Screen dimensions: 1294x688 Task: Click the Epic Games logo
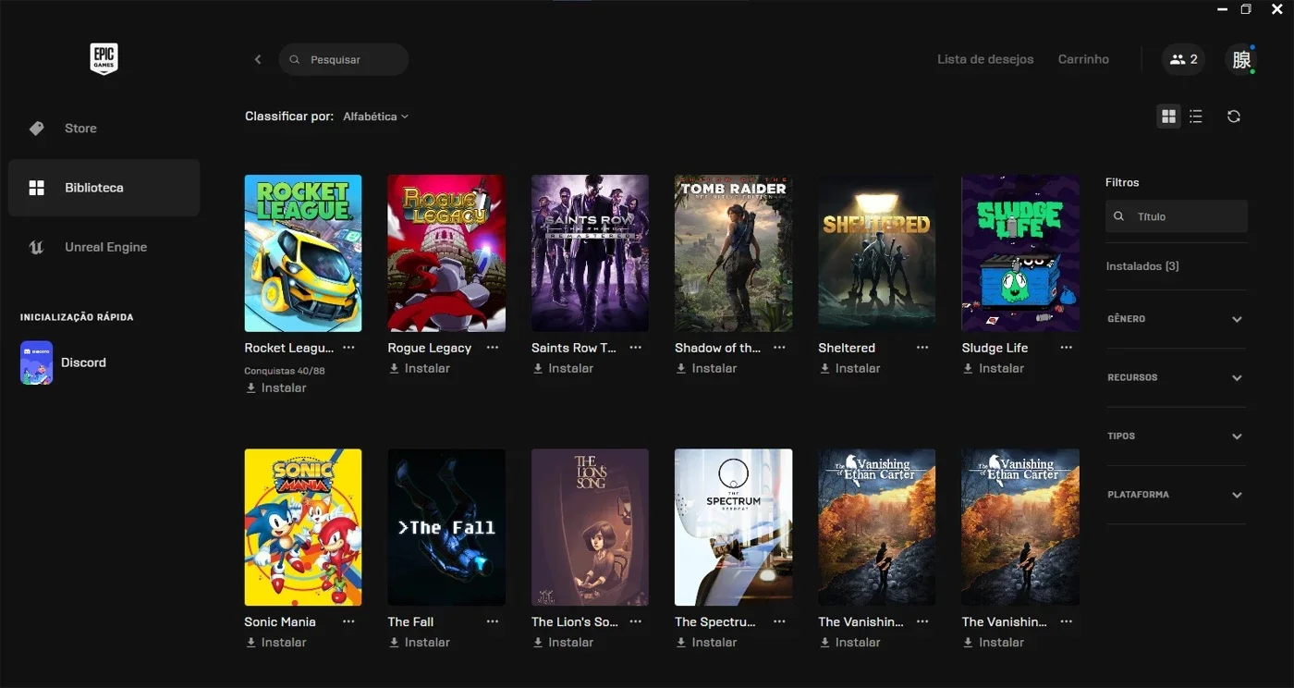[x=104, y=59]
